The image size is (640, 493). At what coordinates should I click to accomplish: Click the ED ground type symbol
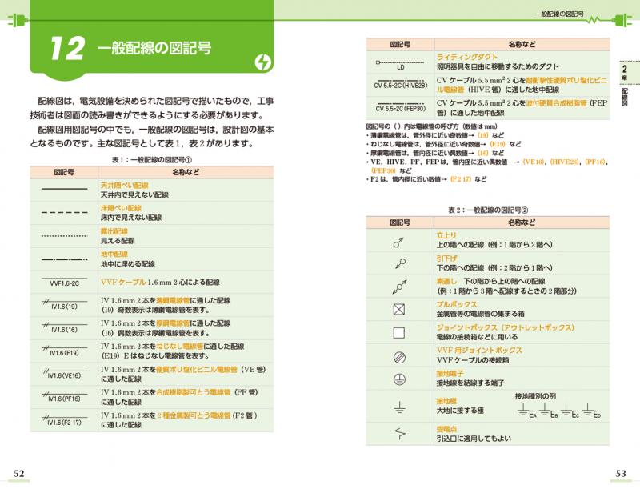(591, 411)
